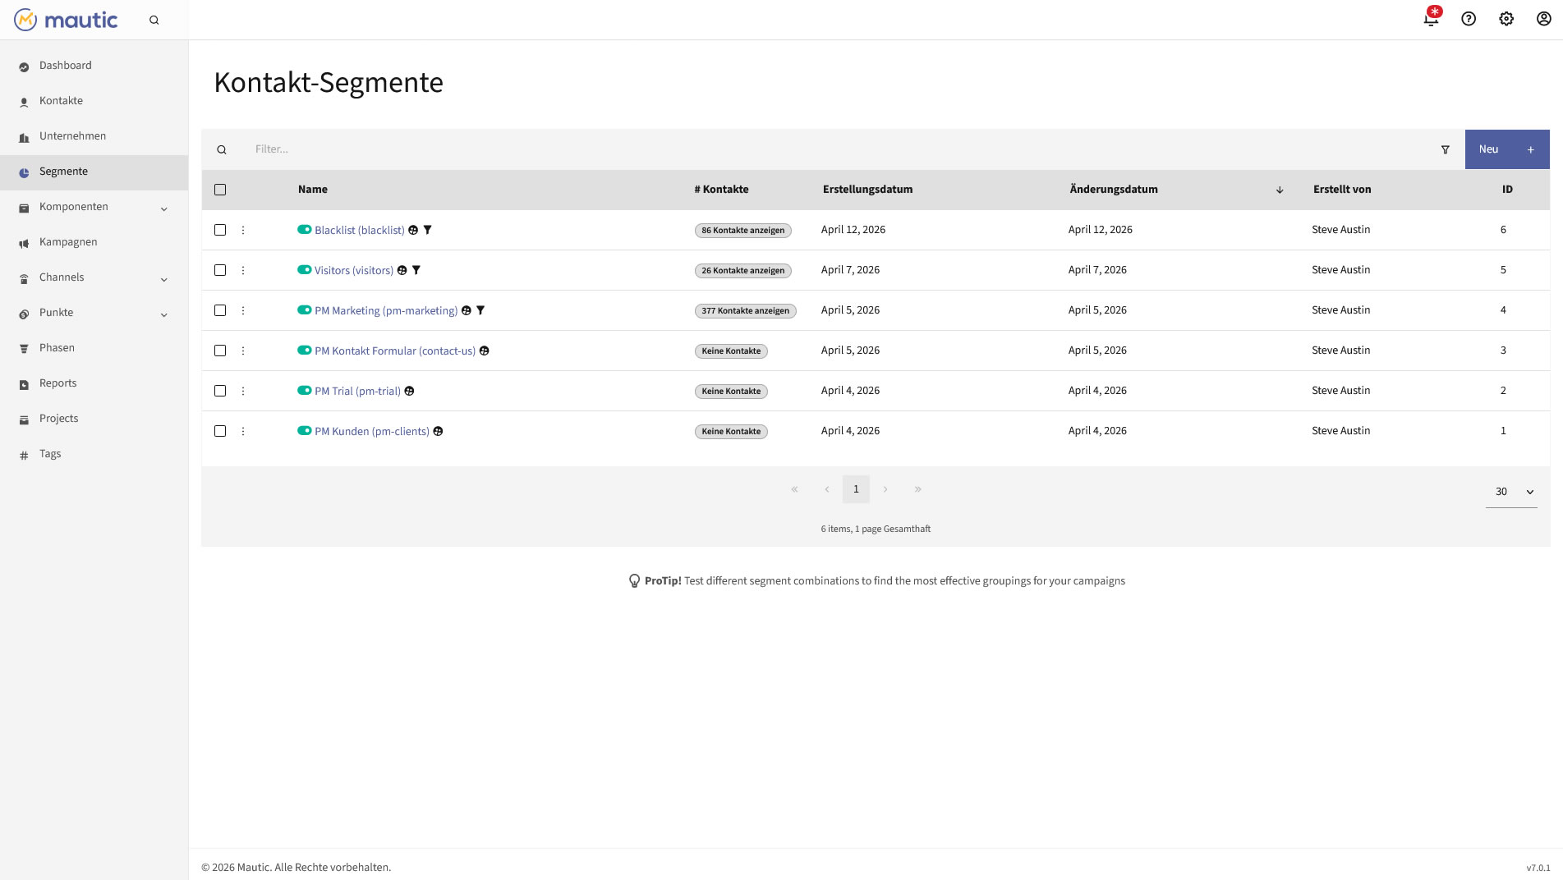Click the sidebar search magnifier icon
The image size is (1563, 880).
(x=154, y=21)
